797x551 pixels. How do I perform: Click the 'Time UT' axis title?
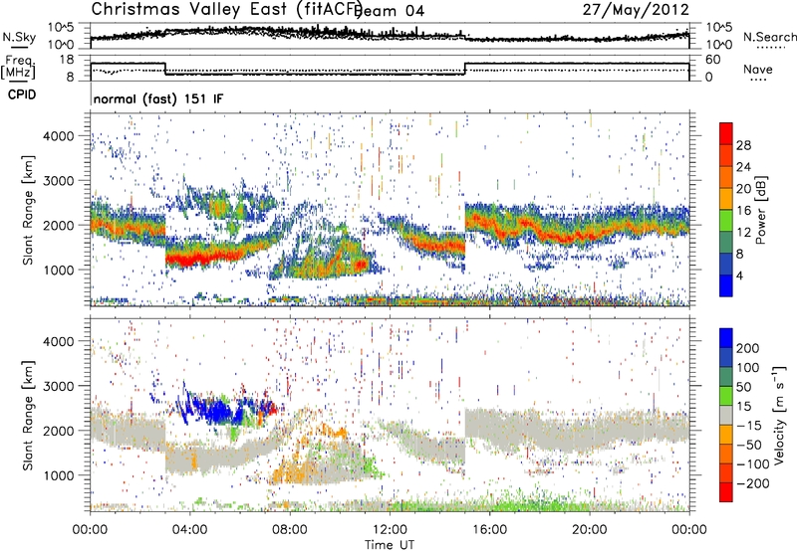pyautogui.click(x=390, y=544)
